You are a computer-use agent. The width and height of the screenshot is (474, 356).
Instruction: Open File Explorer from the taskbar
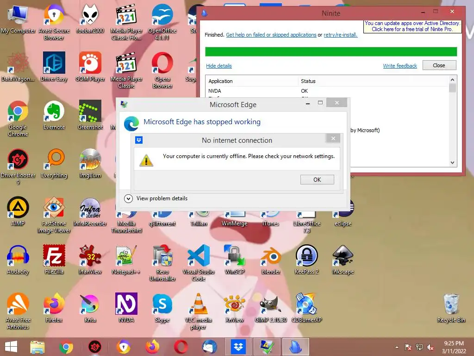point(37,347)
